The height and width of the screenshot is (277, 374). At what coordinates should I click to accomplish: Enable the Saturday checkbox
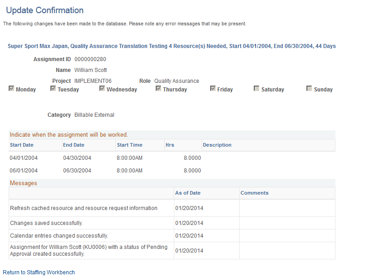click(x=256, y=88)
